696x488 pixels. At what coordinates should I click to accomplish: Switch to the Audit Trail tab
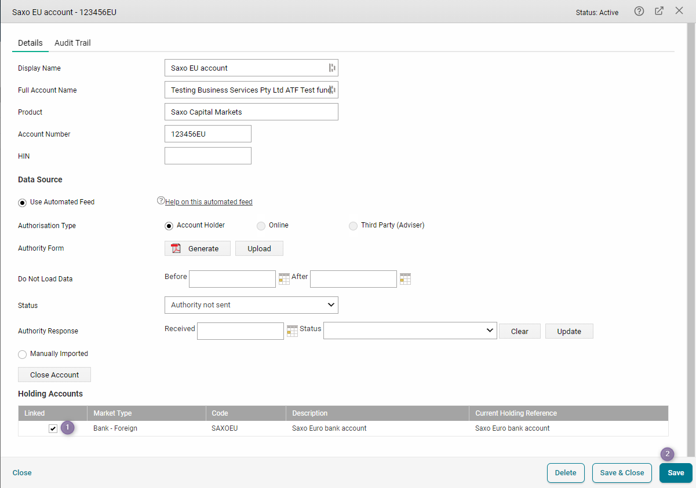pos(72,43)
